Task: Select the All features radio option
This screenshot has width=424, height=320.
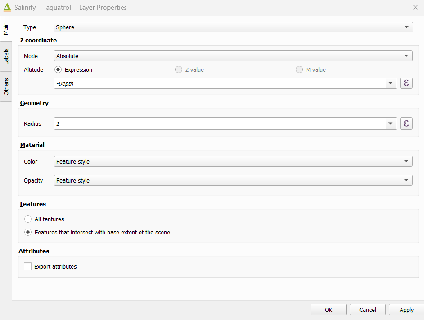Action: pos(28,219)
